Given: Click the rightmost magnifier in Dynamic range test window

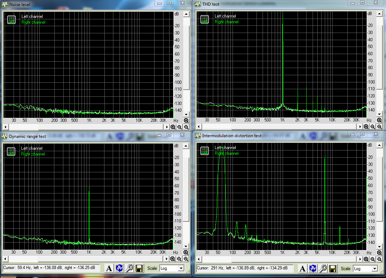Looking at the screenshot, I should (x=186, y=259).
